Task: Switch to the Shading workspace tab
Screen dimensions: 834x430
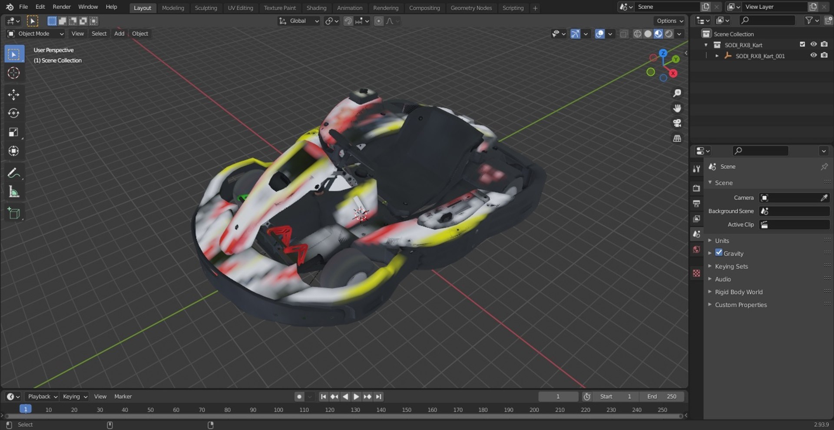Action: pos(316,8)
